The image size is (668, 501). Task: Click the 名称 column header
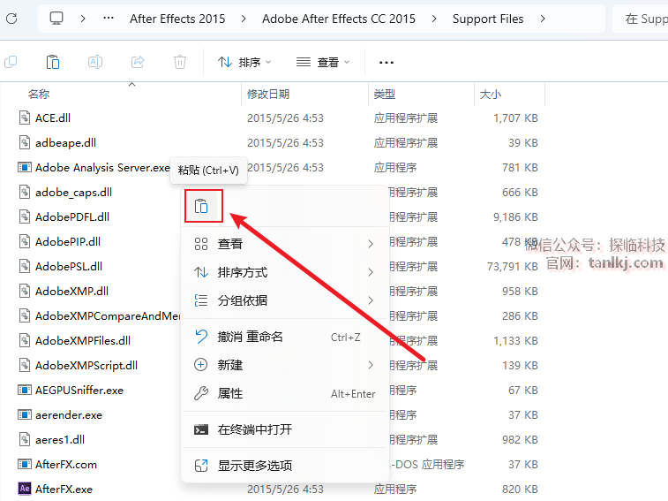pyautogui.click(x=39, y=94)
